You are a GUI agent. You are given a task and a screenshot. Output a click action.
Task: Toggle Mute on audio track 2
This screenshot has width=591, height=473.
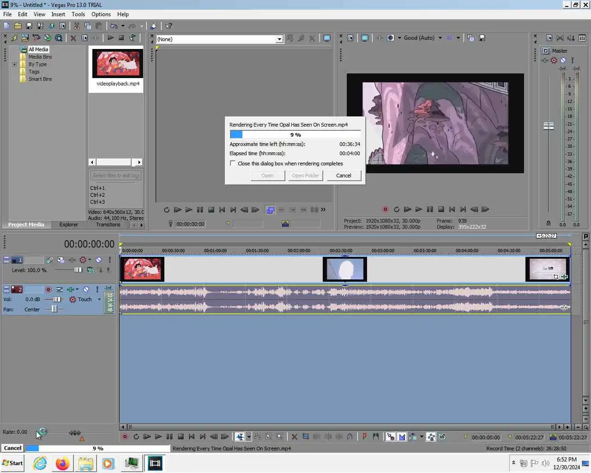pyautogui.click(x=86, y=289)
